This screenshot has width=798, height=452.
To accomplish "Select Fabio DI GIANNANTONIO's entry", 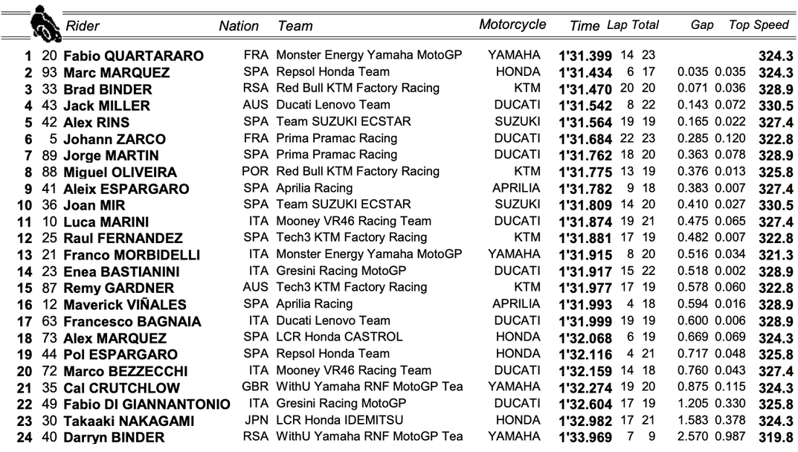I will click(x=147, y=404).
